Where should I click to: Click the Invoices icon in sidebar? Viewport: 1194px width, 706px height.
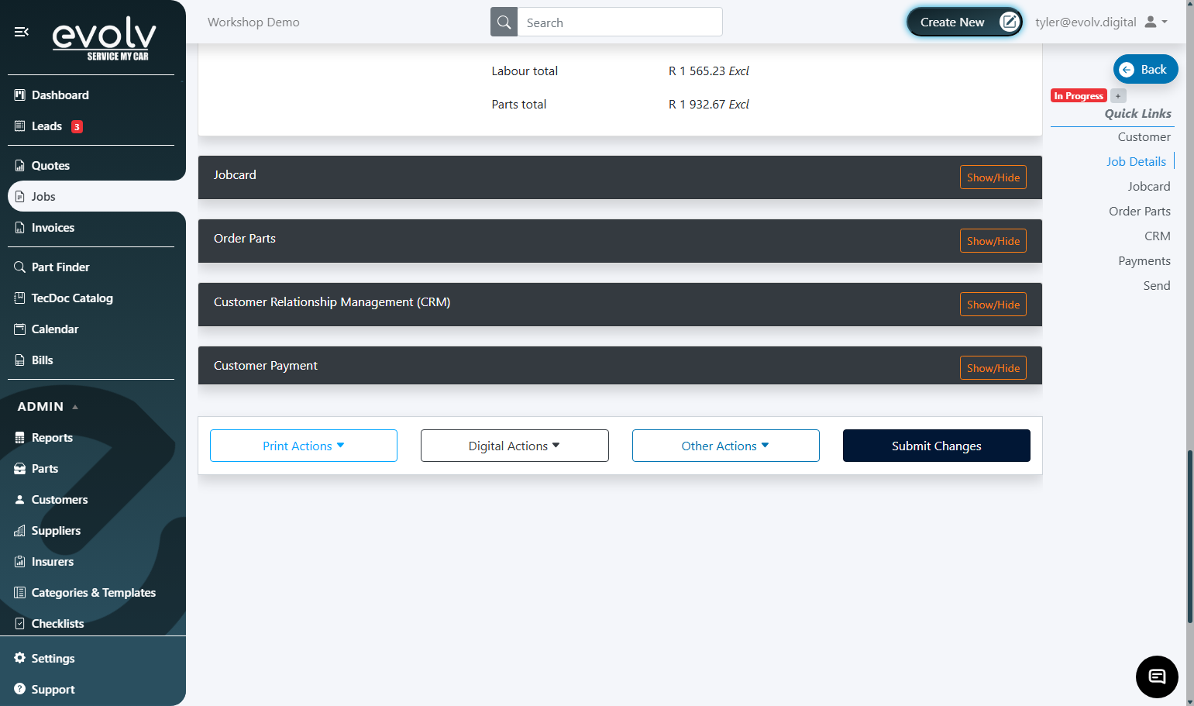click(x=20, y=228)
